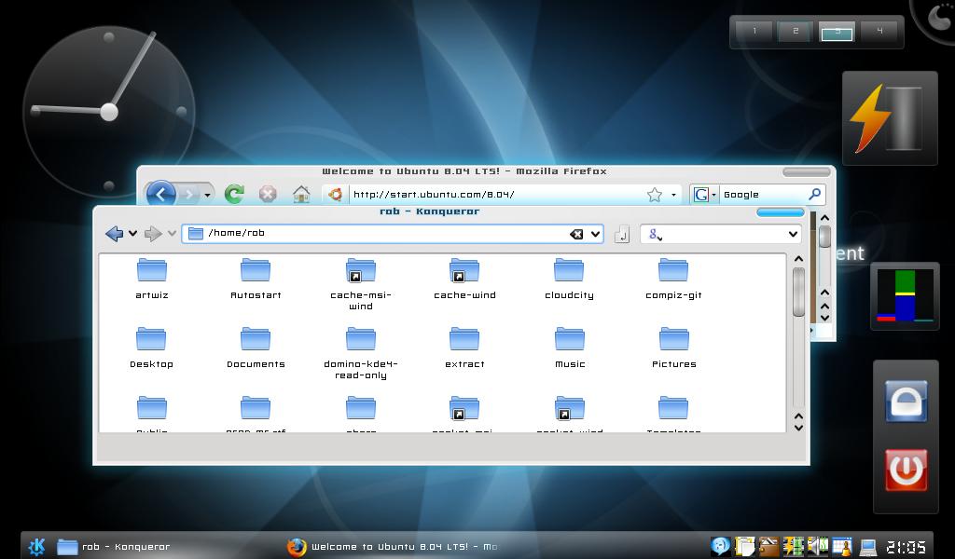Expand the Konqueror location history dropdown
Image resolution: width=955 pixels, height=559 pixels.
tap(595, 234)
